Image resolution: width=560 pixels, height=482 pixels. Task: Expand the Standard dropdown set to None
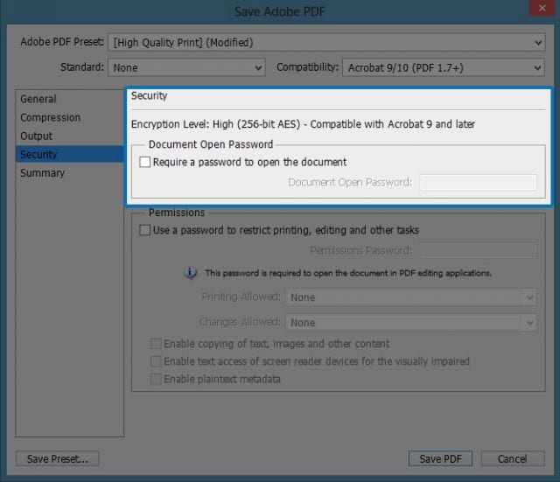click(186, 67)
